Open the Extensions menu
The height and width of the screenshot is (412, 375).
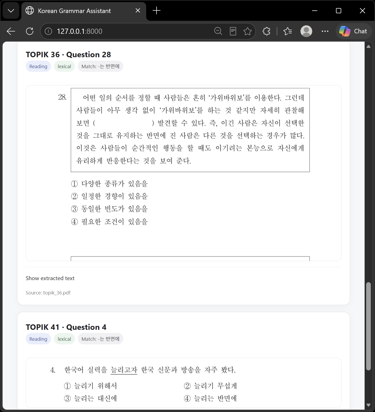[x=267, y=31]
